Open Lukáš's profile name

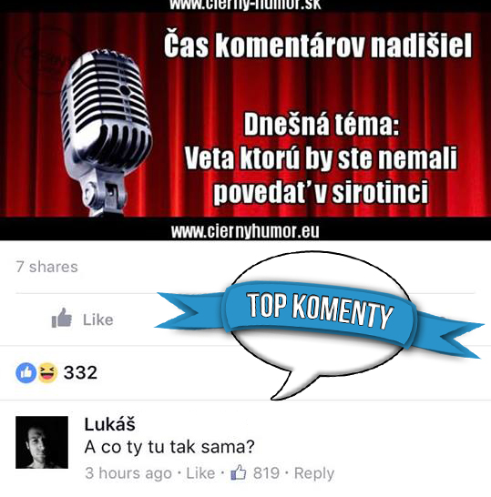[109, 424]
